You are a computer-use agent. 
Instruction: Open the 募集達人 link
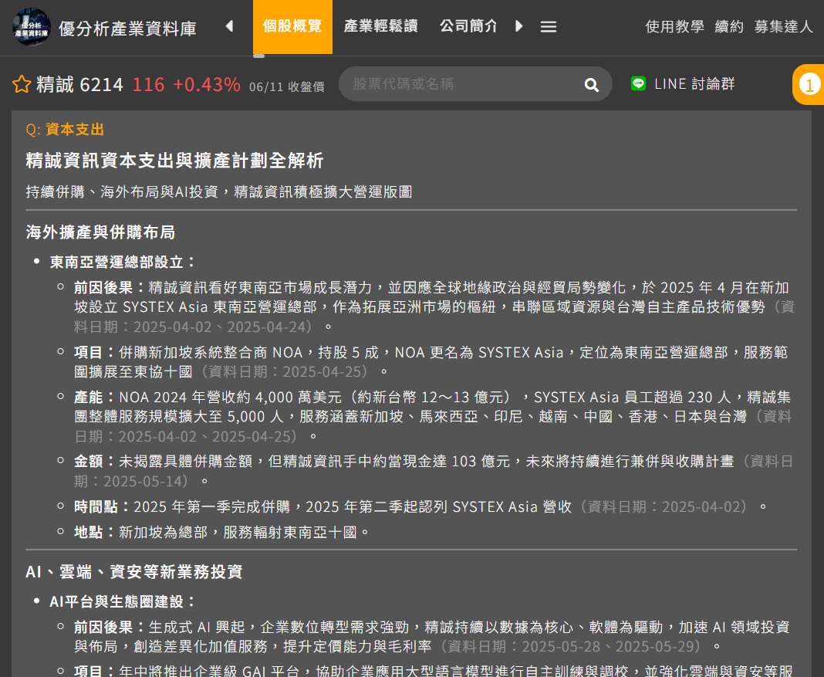click(784, 26)
